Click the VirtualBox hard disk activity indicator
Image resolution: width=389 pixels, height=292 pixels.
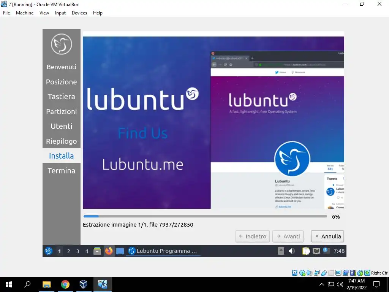point(294,273)
